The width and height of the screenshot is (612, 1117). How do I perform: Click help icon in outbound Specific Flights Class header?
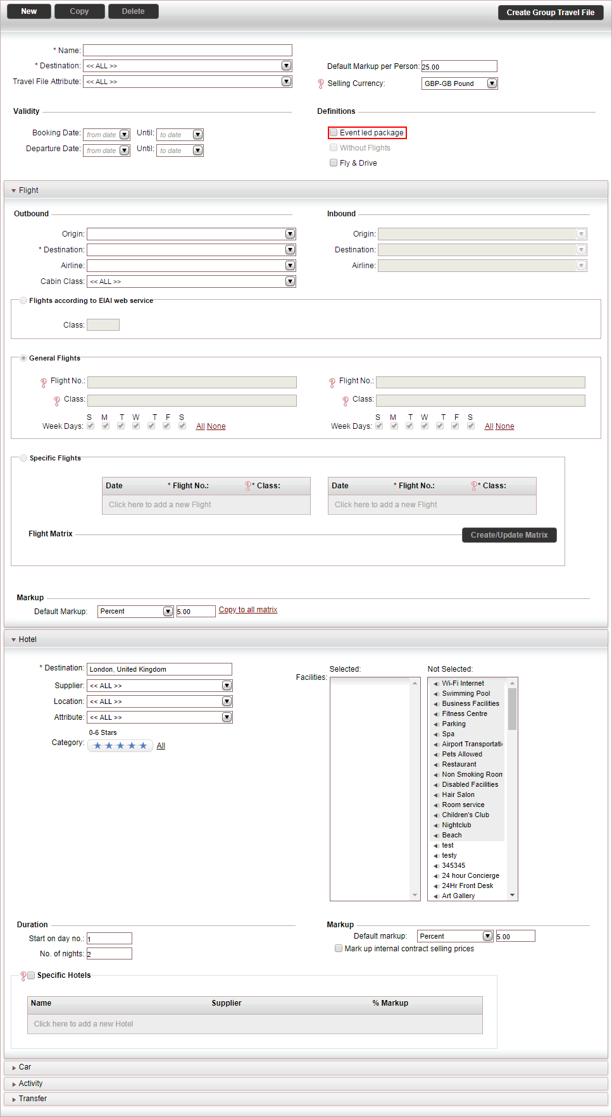pyautogui.click(x=248, y=486)
